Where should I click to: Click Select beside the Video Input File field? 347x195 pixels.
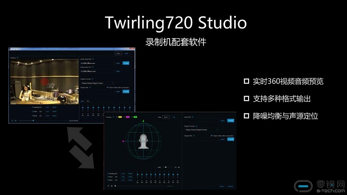click(x=118, y=71)
